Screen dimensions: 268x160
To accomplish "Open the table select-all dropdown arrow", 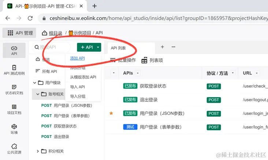I will pyautogui.click(x=113, y=73).
